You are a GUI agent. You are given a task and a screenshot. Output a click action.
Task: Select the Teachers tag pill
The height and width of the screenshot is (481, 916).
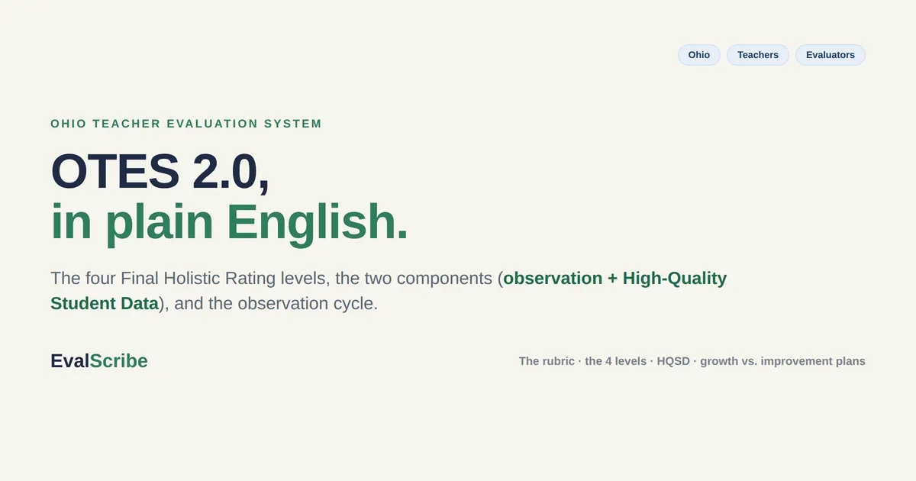[758, 55]
